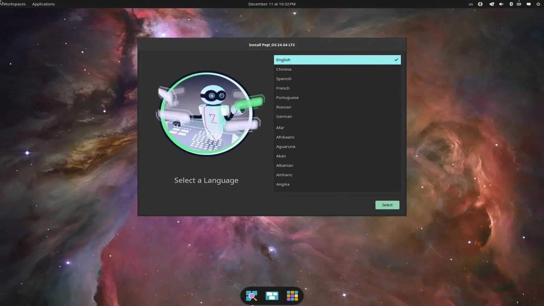Open the accessibility menu in top panel
Viewport: 544px width, 306px height.
coord(480,4)
